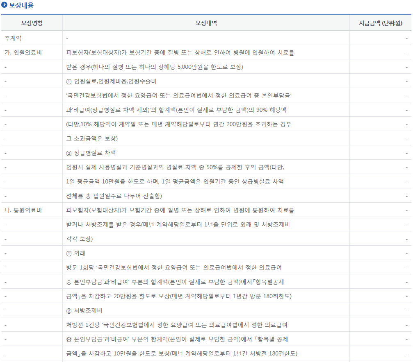Screen dimensions: 413x362
Task: Click the line ending 「항목별공제 without a space
Action: [x=175, y=282]
